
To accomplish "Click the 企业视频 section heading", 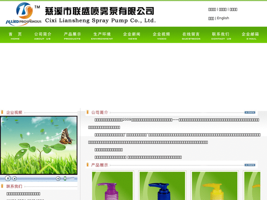I will coord(14,113).
